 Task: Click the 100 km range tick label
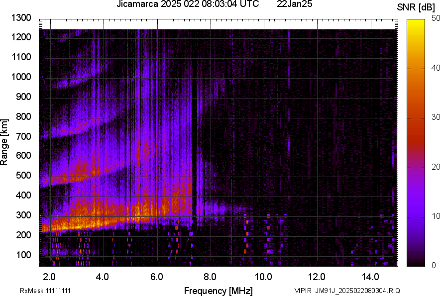pyautogui.click(x=23, y=254)
